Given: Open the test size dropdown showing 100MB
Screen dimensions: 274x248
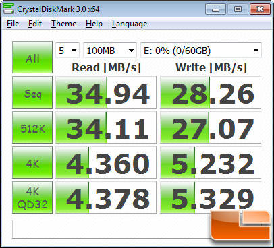Looking at the screenshot, I should point(110,51).
